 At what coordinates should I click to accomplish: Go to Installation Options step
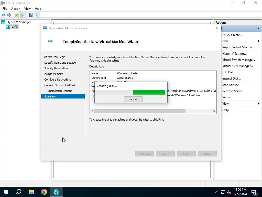coord(60,91)
